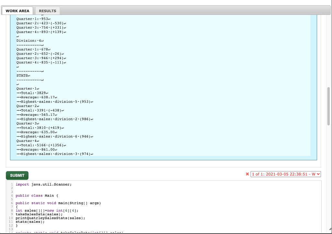Click 'Highest sales: division 6 (946)' line
332x234 pixels.
(55, 136)
